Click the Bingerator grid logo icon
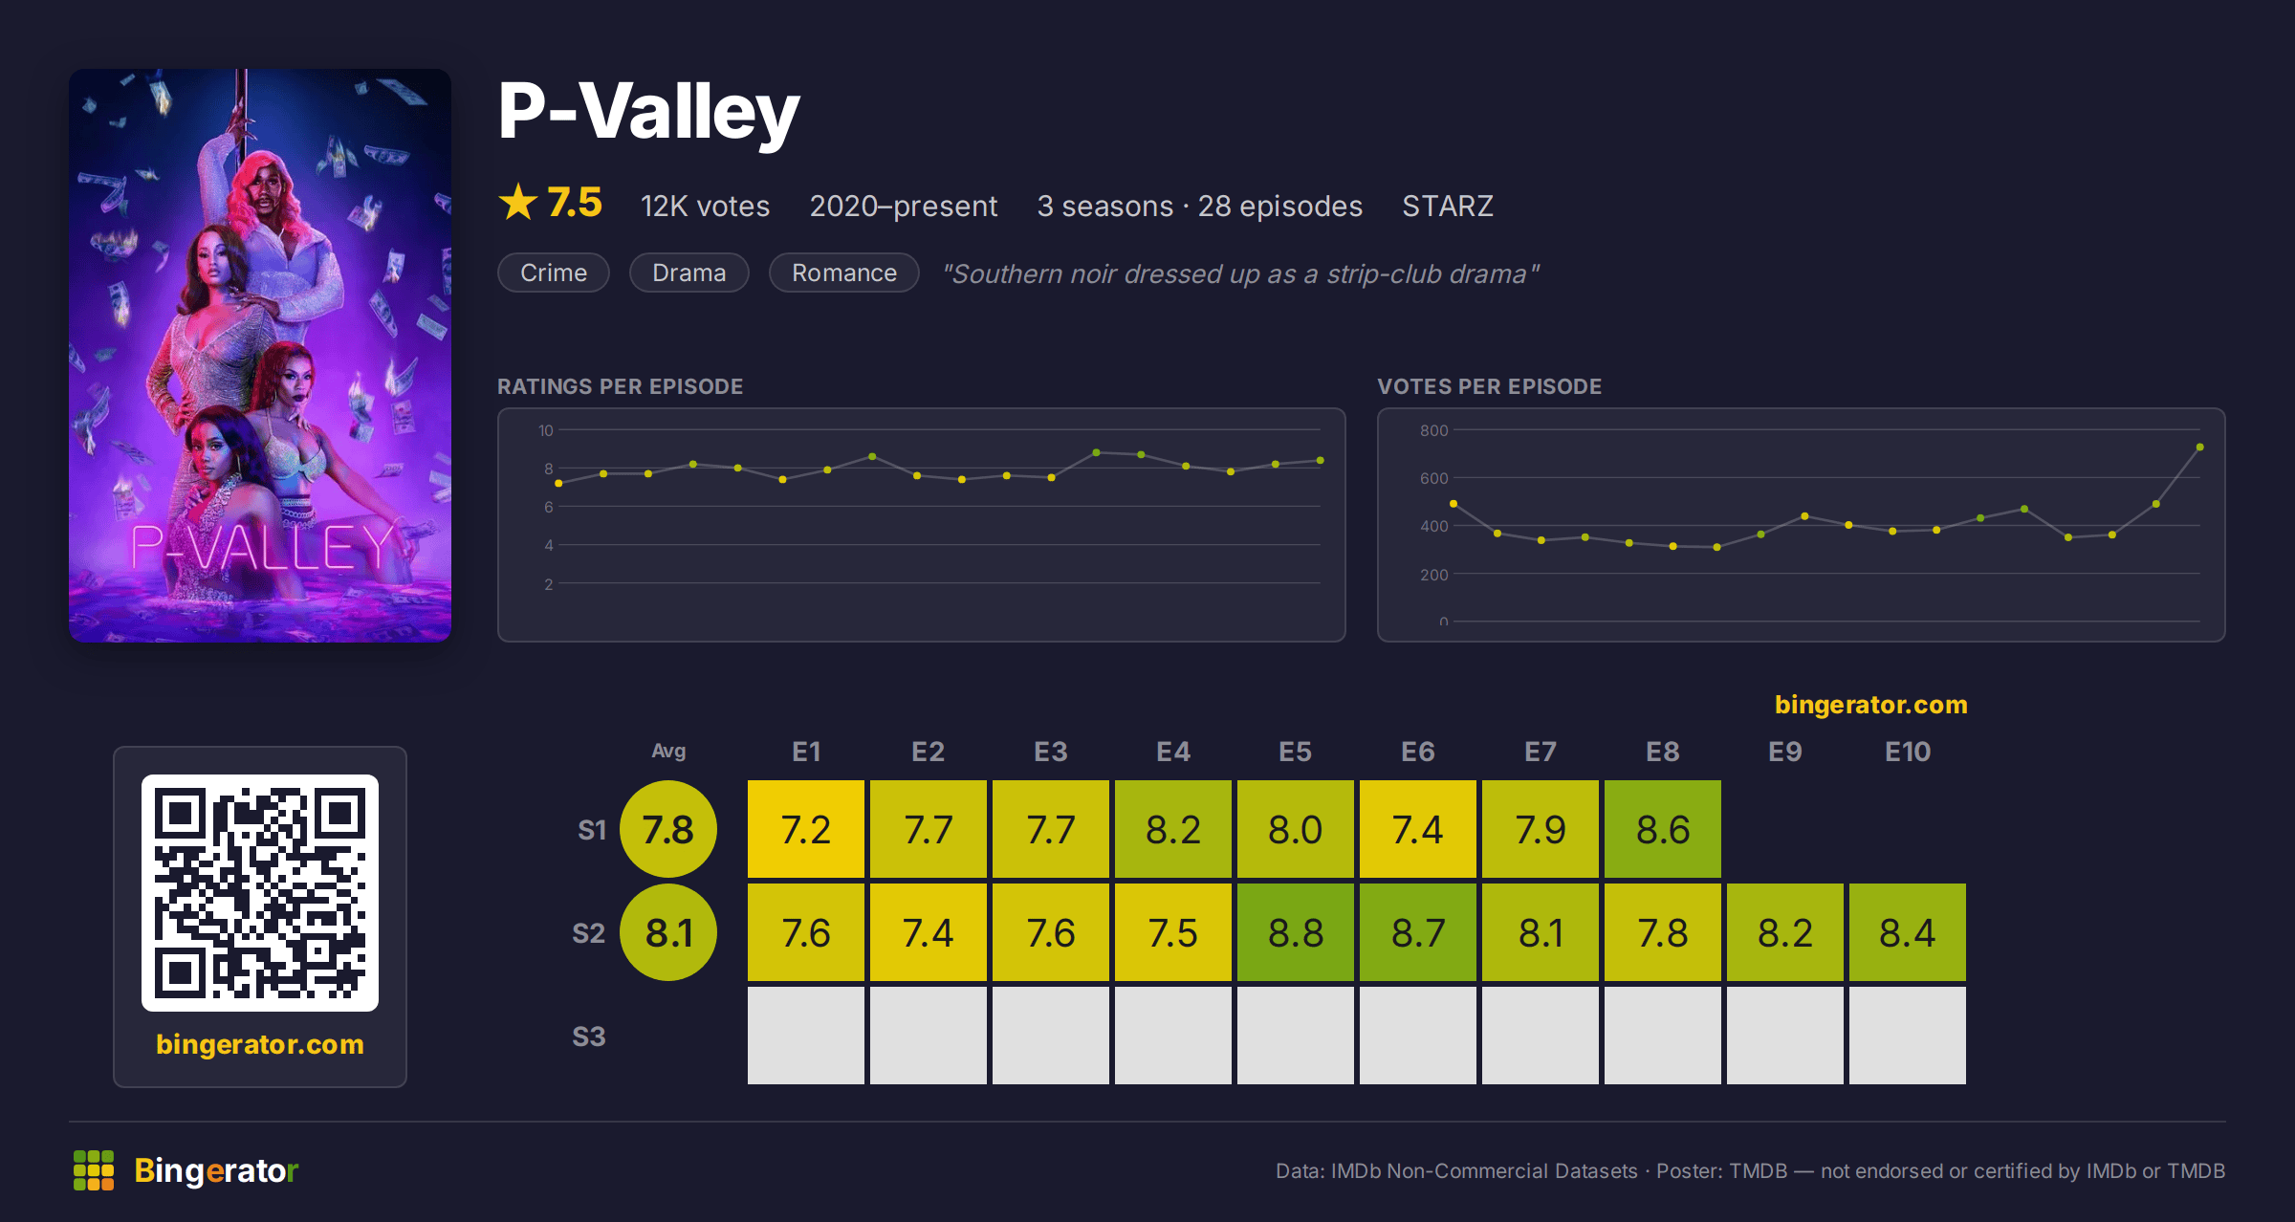Screen dimensions: 2295x1222 coord(94,1170)
